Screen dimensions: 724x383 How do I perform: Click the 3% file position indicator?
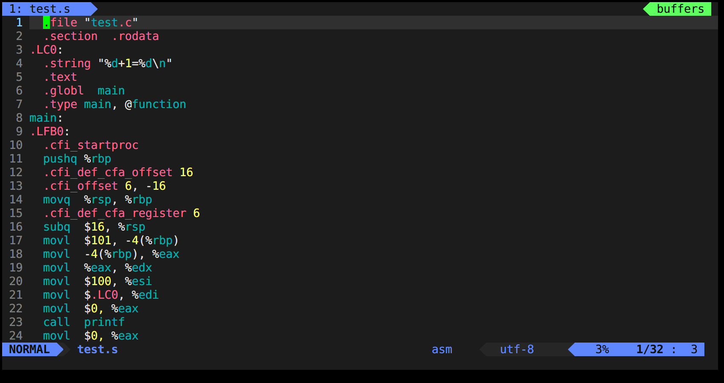click(x=602, y=349)
